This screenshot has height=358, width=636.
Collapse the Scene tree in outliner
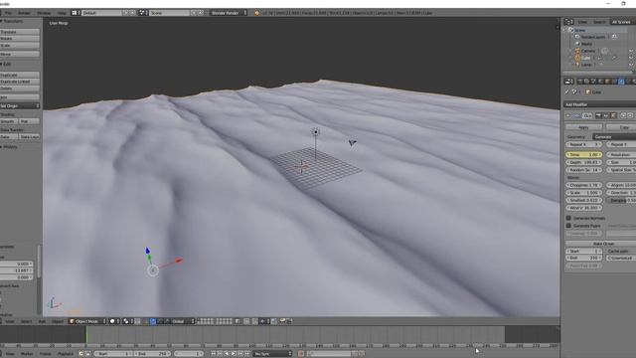(564, 30)
